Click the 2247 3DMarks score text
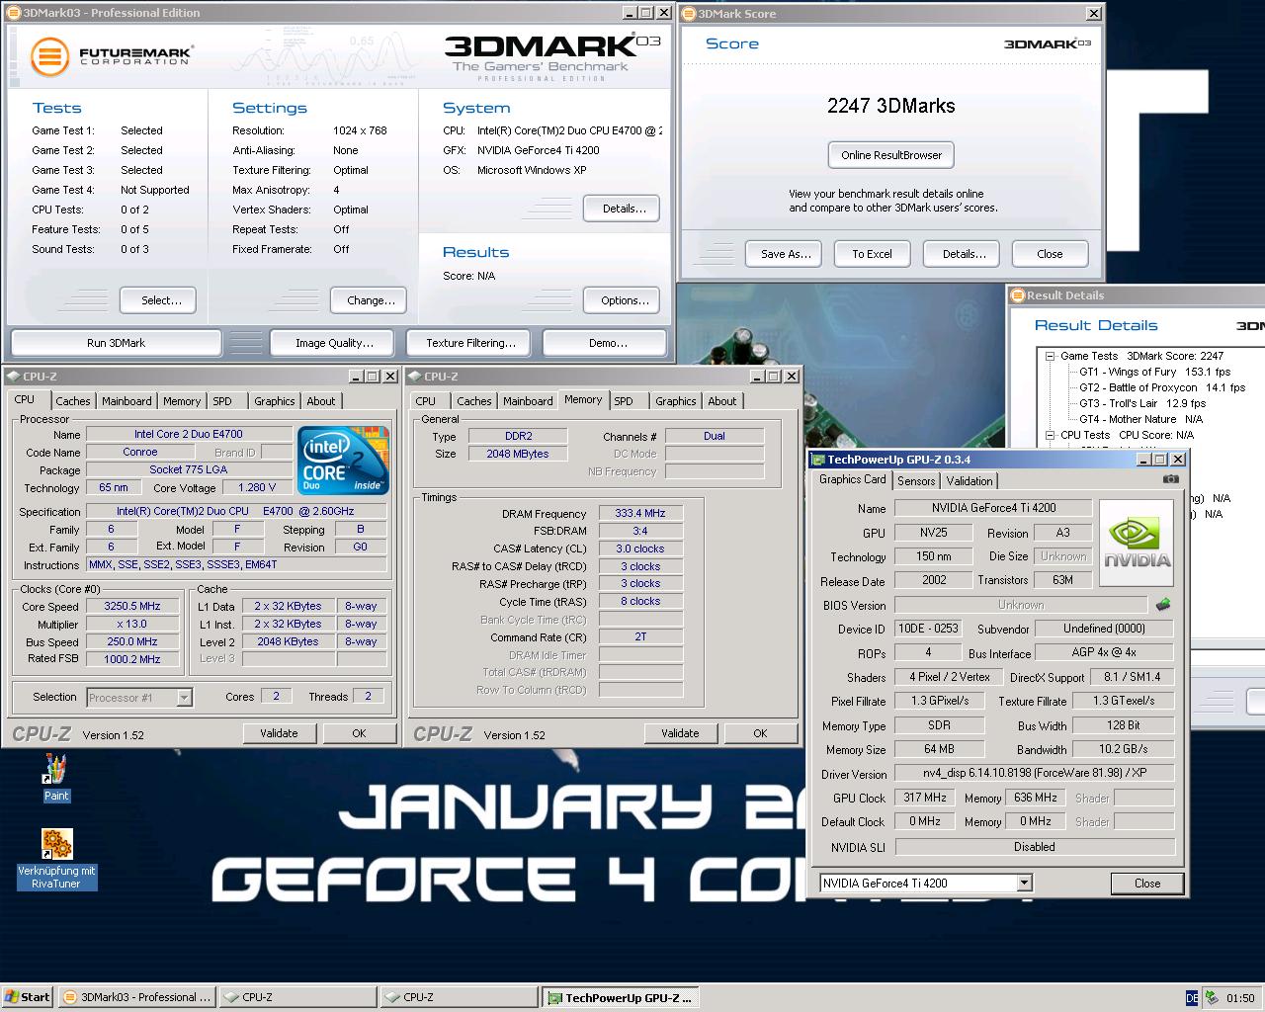Image resolution: width=1265 pixels, height=1012 pixels. (891, 106)
